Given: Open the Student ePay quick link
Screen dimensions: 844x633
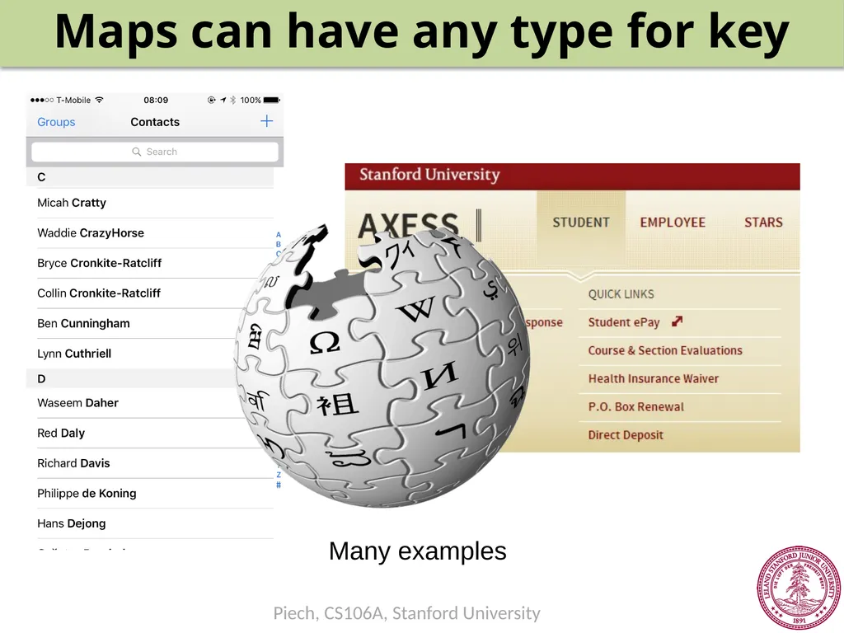Looking at the screenshot, I should pyautogui.click(x=623, y=322).
